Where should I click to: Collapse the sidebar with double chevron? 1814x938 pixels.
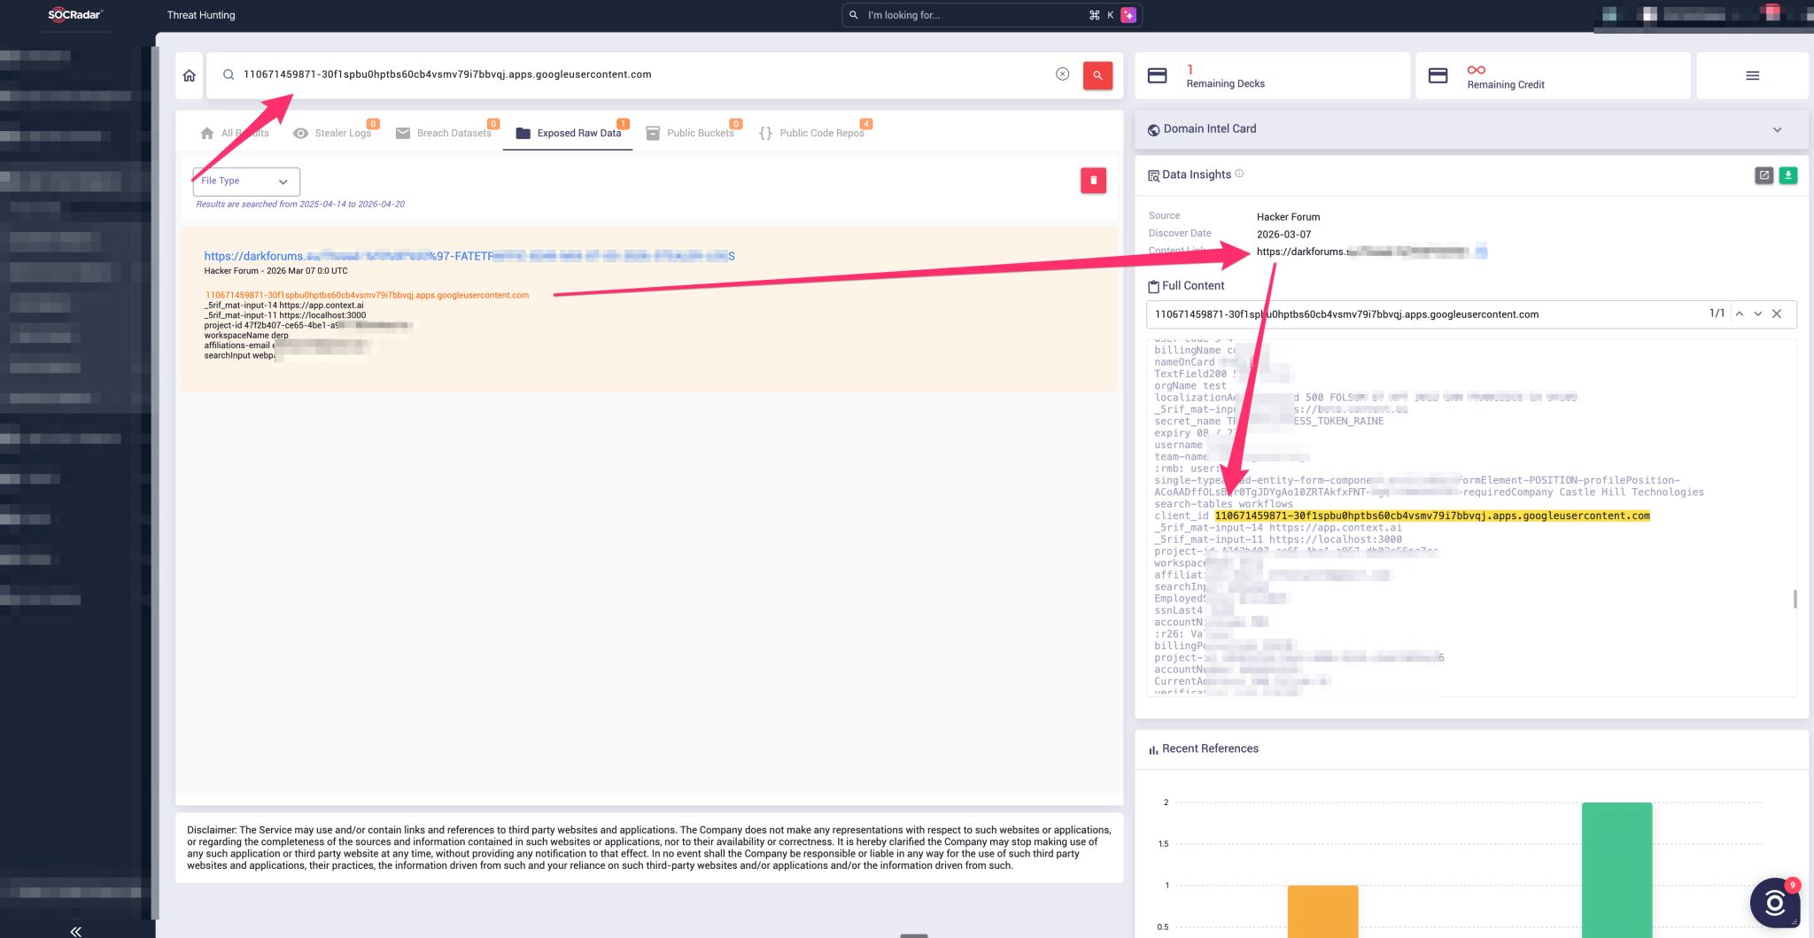pos(75,931)
